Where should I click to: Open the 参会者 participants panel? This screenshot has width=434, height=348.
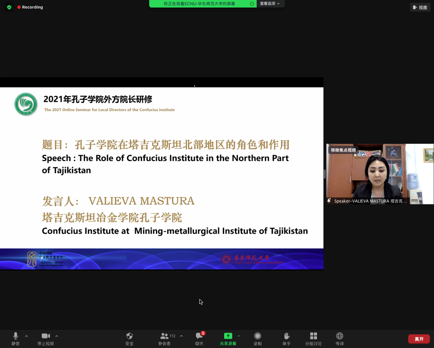click(x=164, y=338)
